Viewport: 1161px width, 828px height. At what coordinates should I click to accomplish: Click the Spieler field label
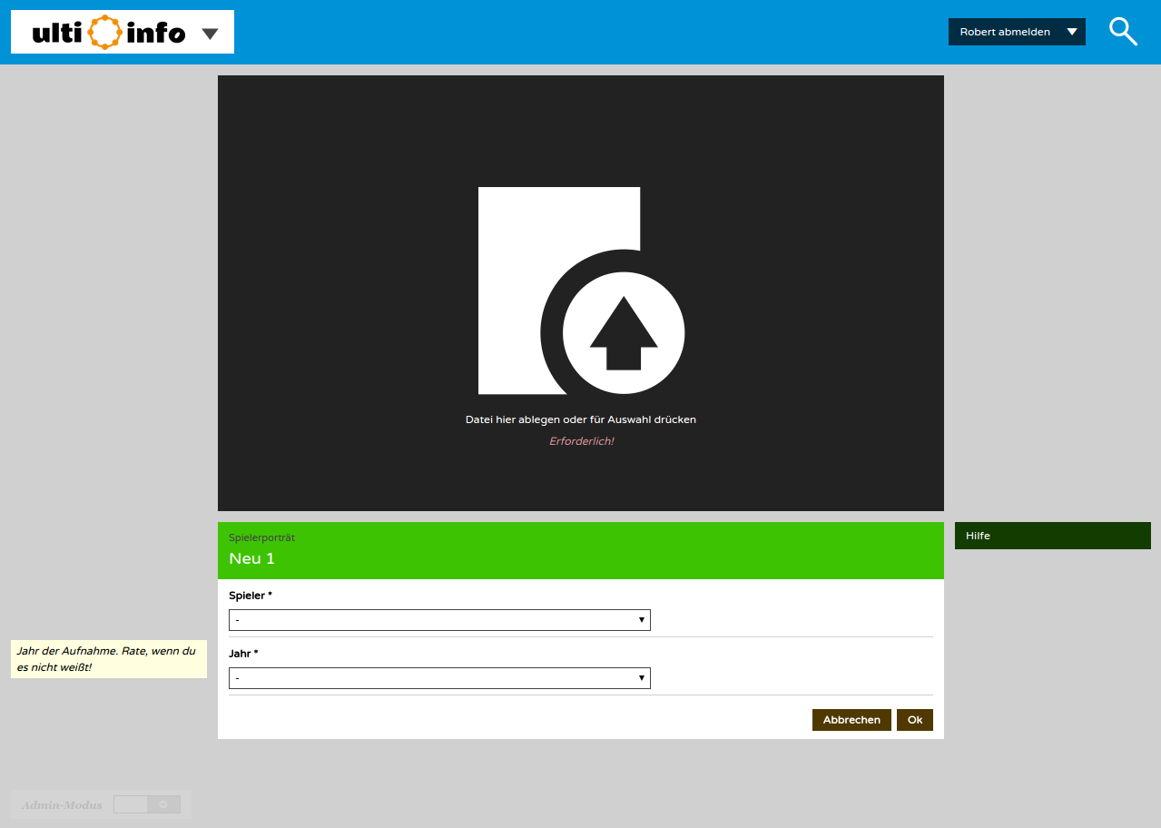[x=250, y=596]
